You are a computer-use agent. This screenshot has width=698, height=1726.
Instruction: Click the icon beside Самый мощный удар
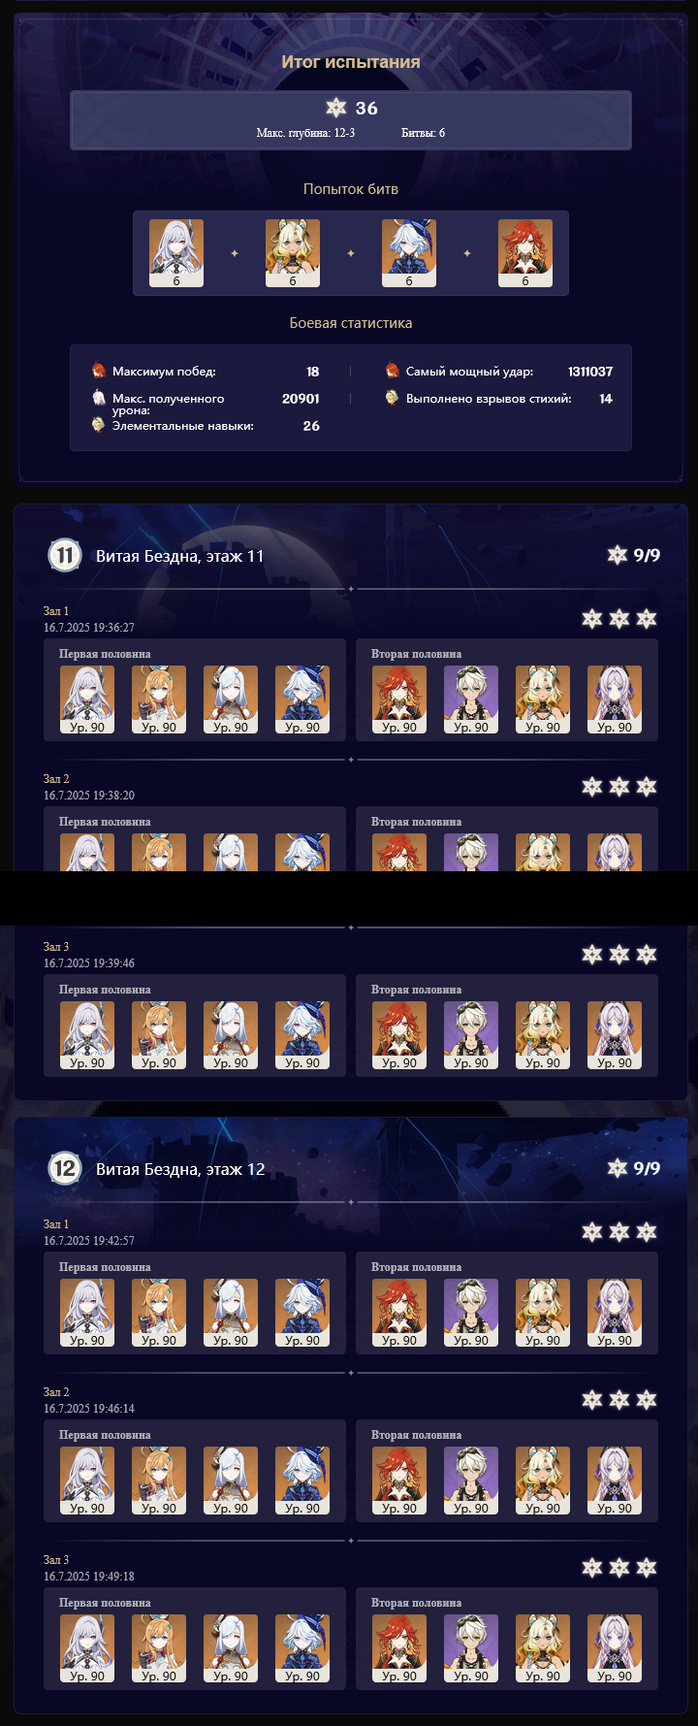click(392, 371)
